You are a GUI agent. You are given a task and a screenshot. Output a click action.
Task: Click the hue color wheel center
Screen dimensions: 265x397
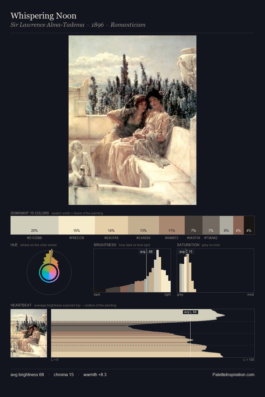pos(49,272)
